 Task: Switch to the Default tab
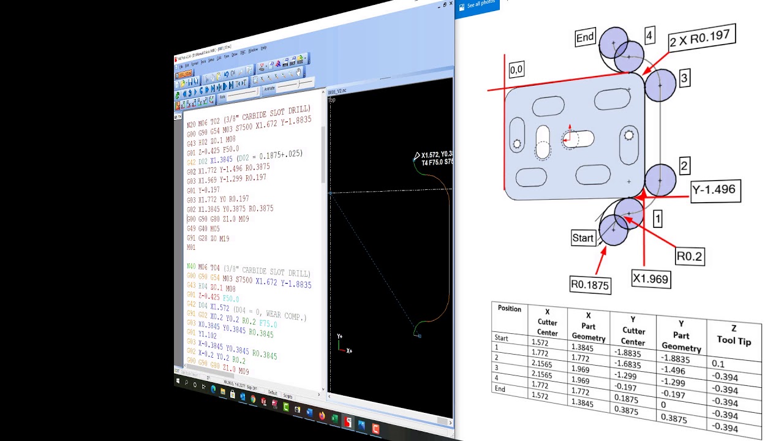pos(273,393)
